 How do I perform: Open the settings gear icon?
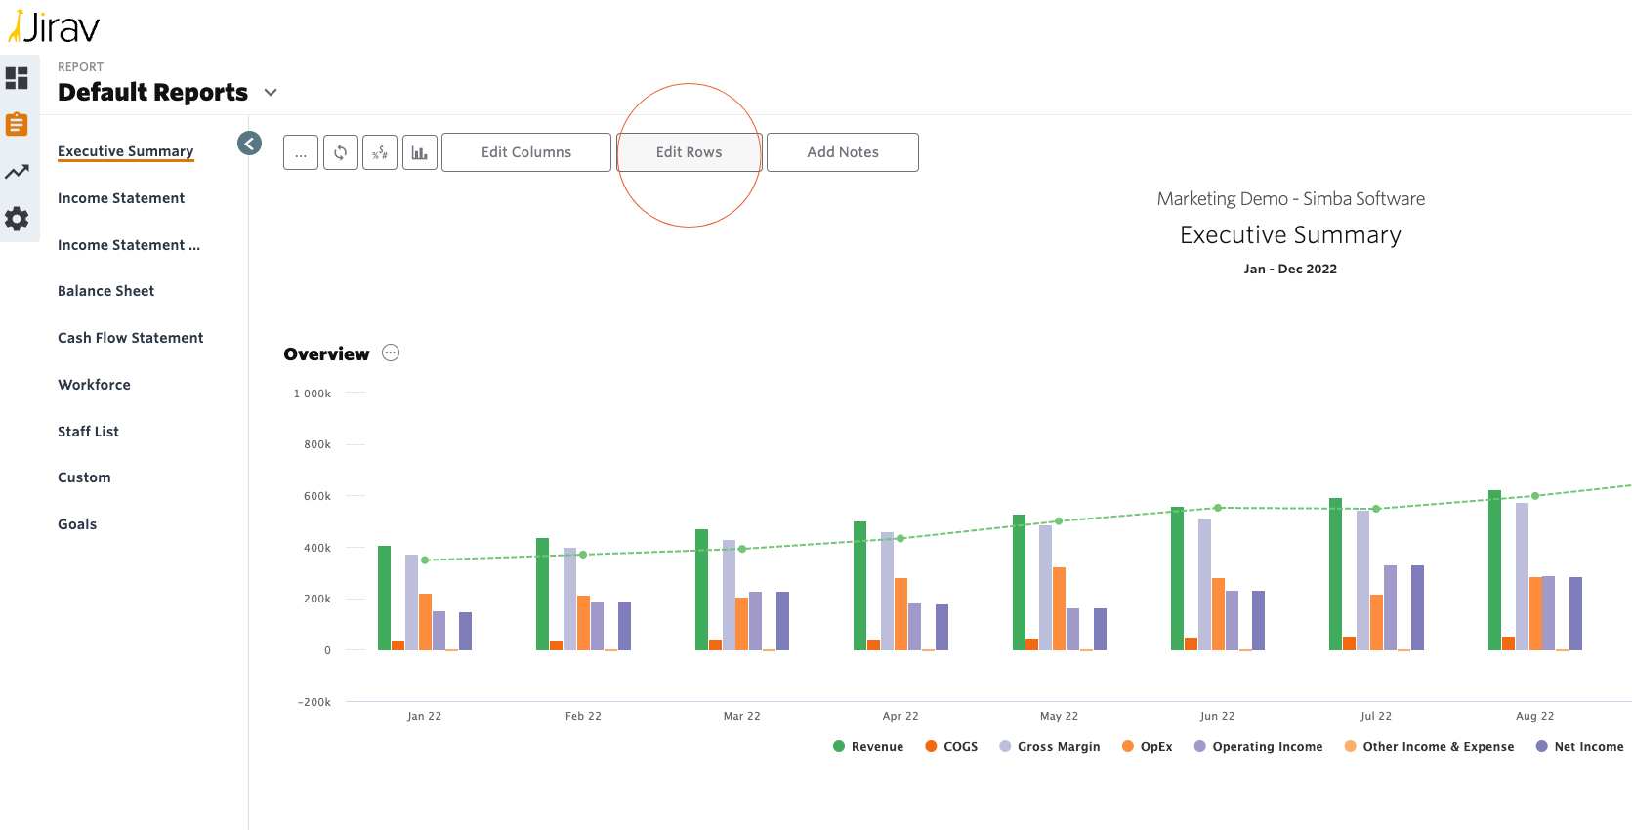click(x=17, y=219)
